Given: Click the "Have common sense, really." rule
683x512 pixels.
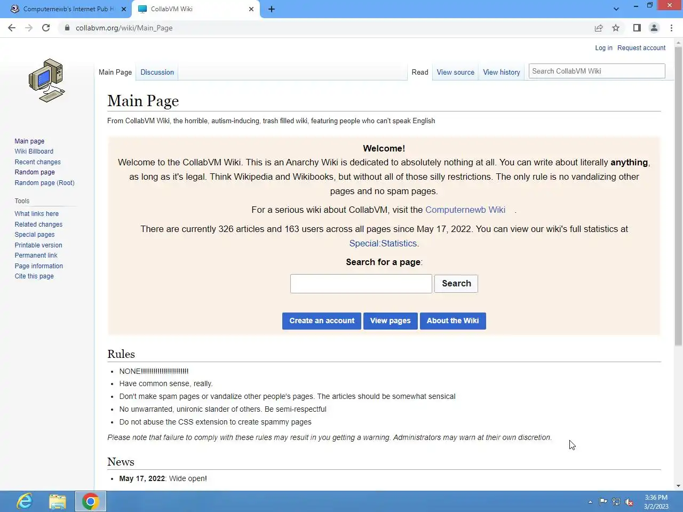Looking at the screenshot, I should 166,383.
